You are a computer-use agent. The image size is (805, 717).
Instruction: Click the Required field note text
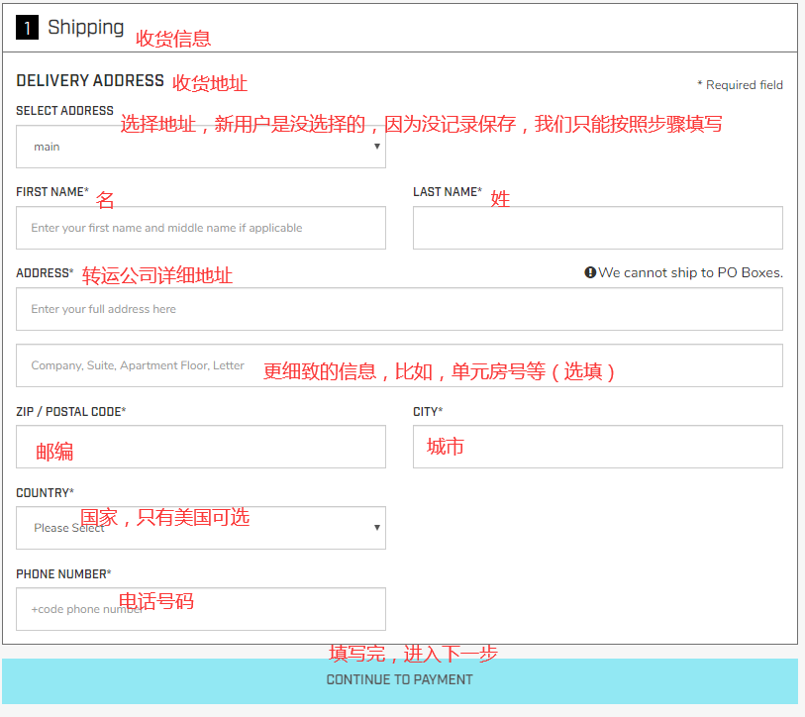tap(740, 85)
